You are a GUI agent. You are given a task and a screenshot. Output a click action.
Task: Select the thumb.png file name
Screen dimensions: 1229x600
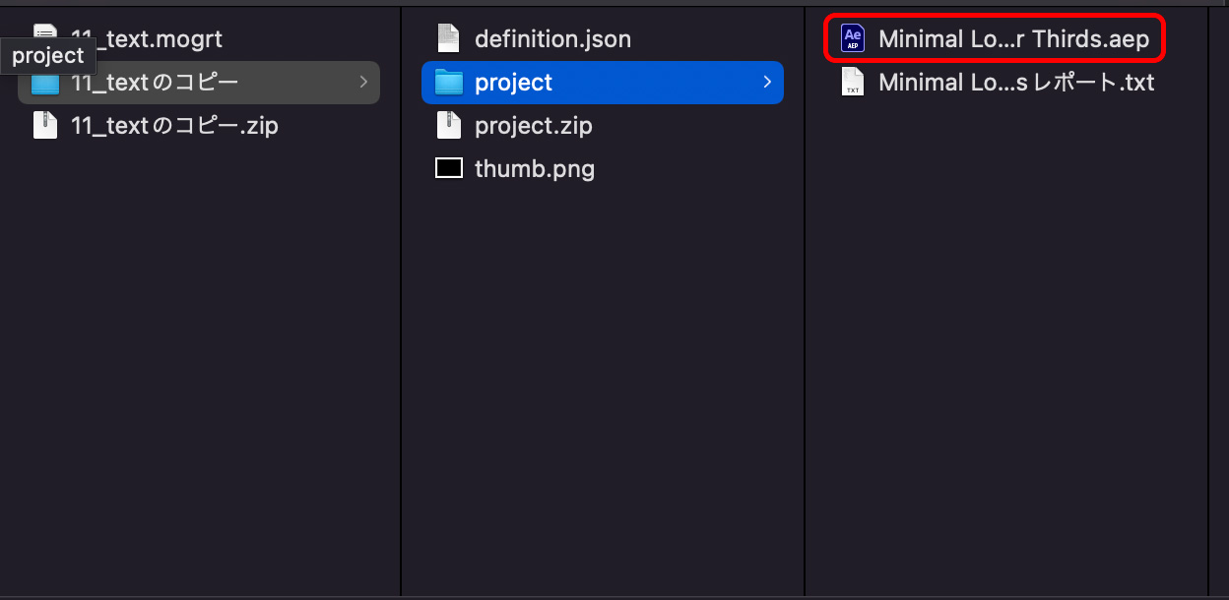pos(535,169)
